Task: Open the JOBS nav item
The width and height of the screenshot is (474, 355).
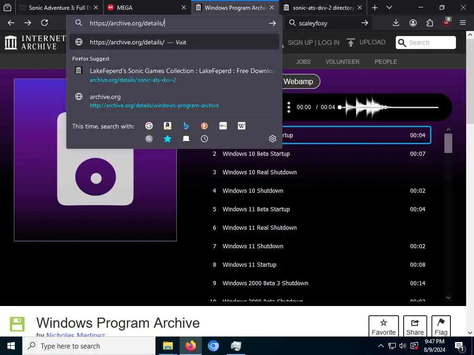Action: click(x=303, y=62)
